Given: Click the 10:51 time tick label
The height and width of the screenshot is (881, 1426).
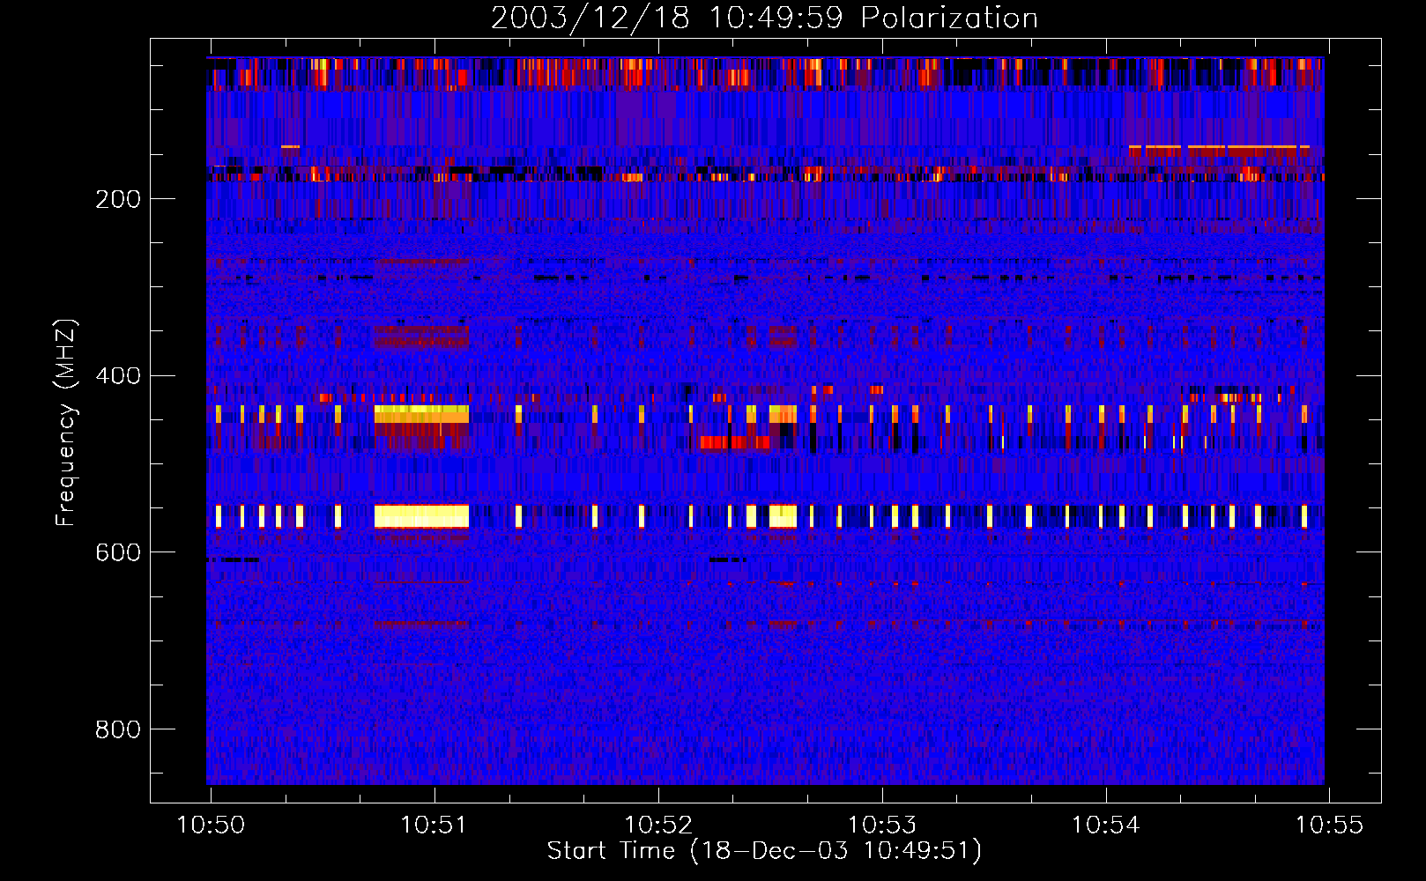Looking at the screenshot, I should click(434, 825).
